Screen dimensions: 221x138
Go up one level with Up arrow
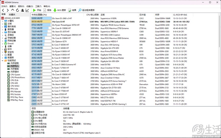click(12, 10)
